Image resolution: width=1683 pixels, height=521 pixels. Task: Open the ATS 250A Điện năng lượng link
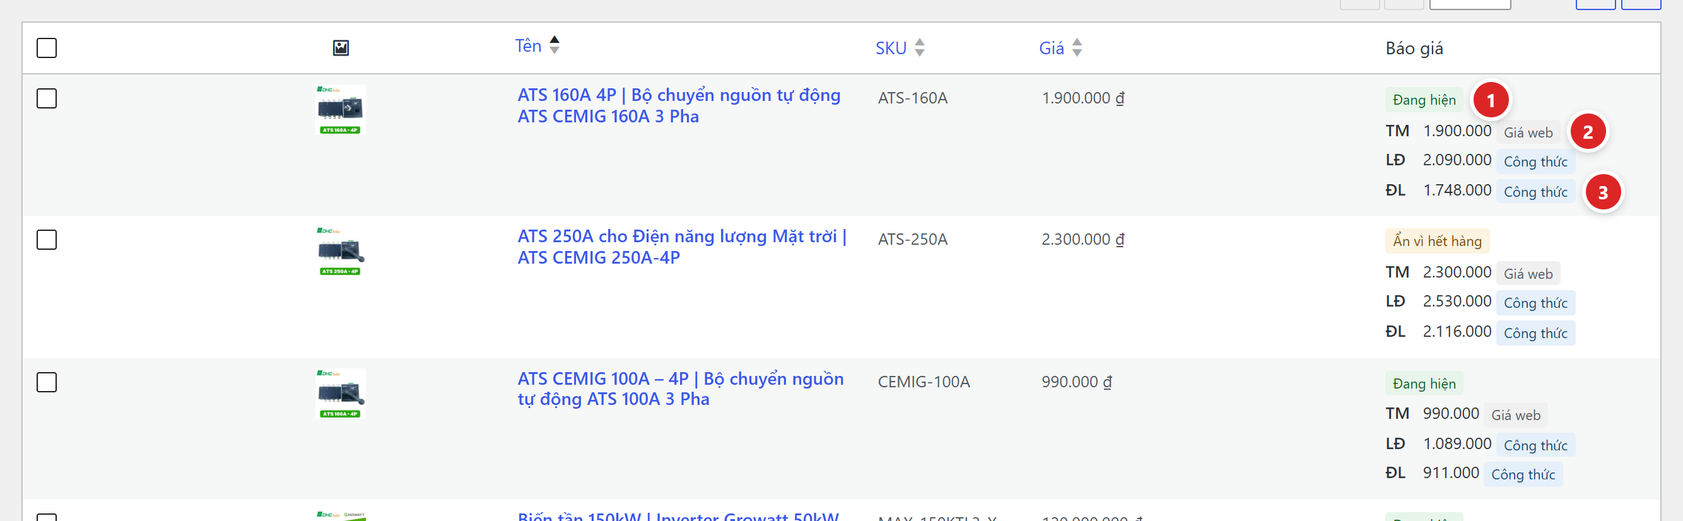point(682,247)
